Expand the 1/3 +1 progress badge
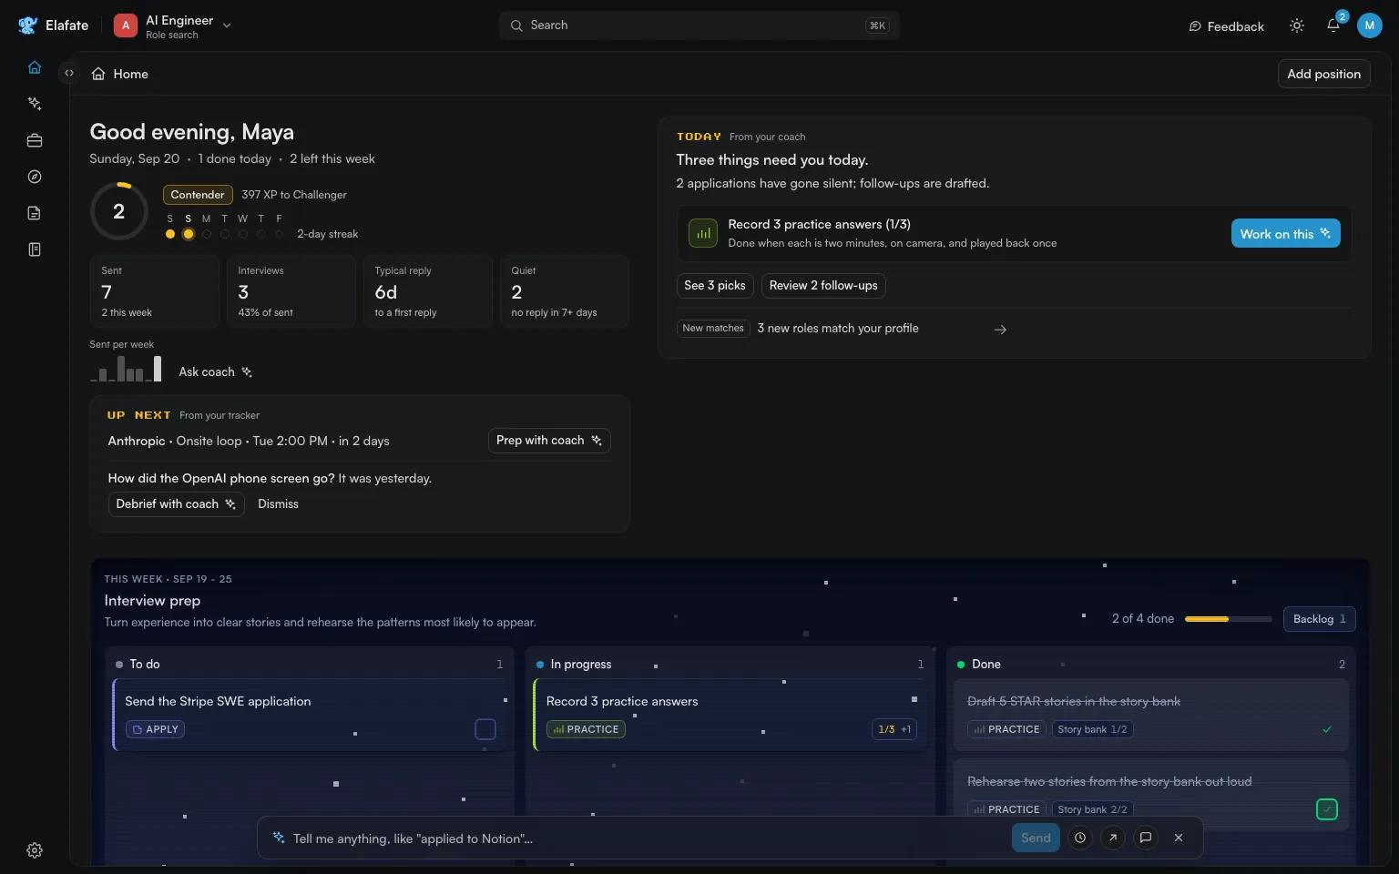1399x874 pixels. pyautogui.click(x=894, y=729)
